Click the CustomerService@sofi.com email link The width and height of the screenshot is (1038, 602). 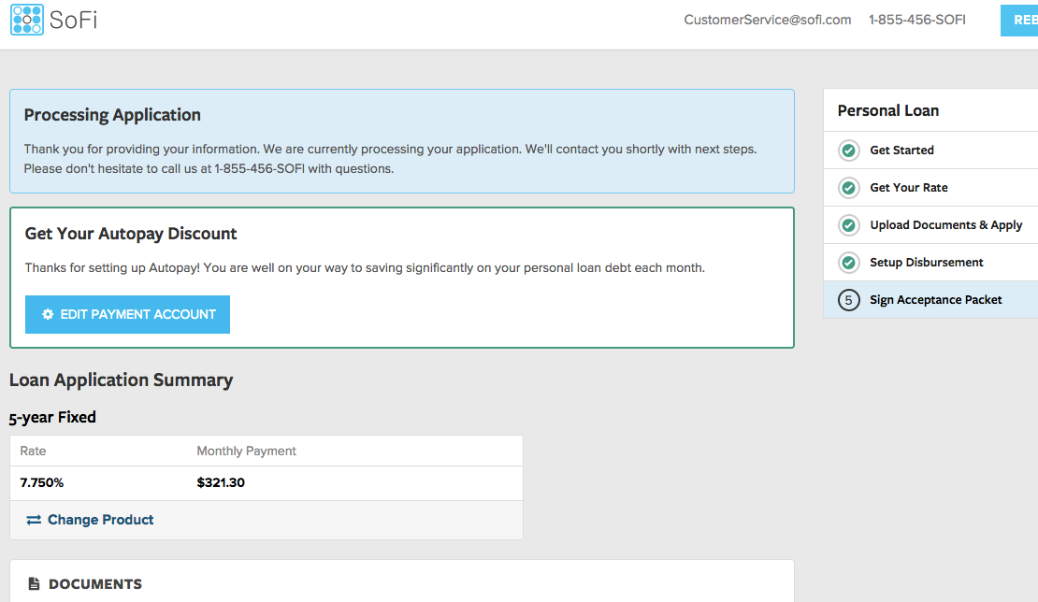coord(767,20)
